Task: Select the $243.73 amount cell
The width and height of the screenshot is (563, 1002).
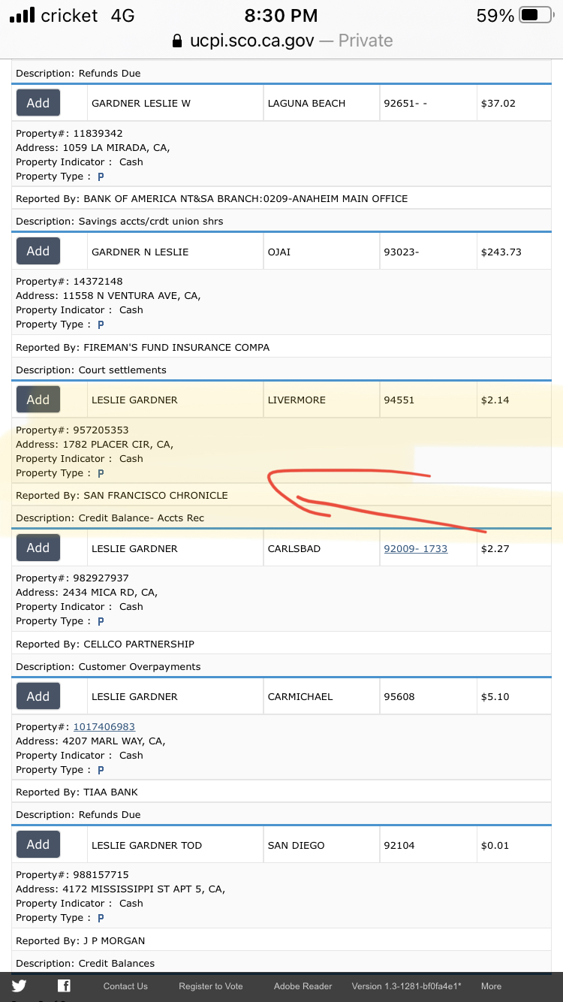Action: [x=513, y=252]
